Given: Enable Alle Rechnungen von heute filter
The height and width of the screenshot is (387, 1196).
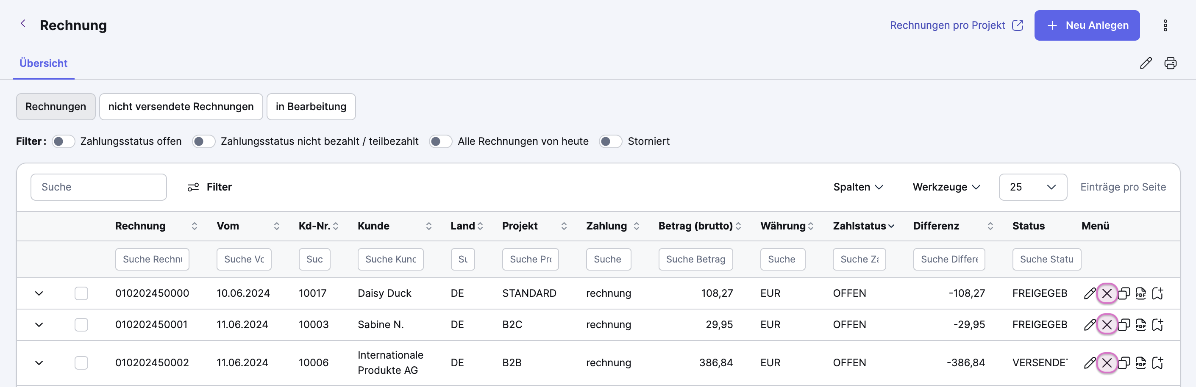Looking at the screenshot, I should tap(441, 141).
